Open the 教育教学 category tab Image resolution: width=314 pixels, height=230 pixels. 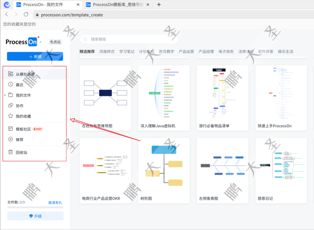coord(166,51)
